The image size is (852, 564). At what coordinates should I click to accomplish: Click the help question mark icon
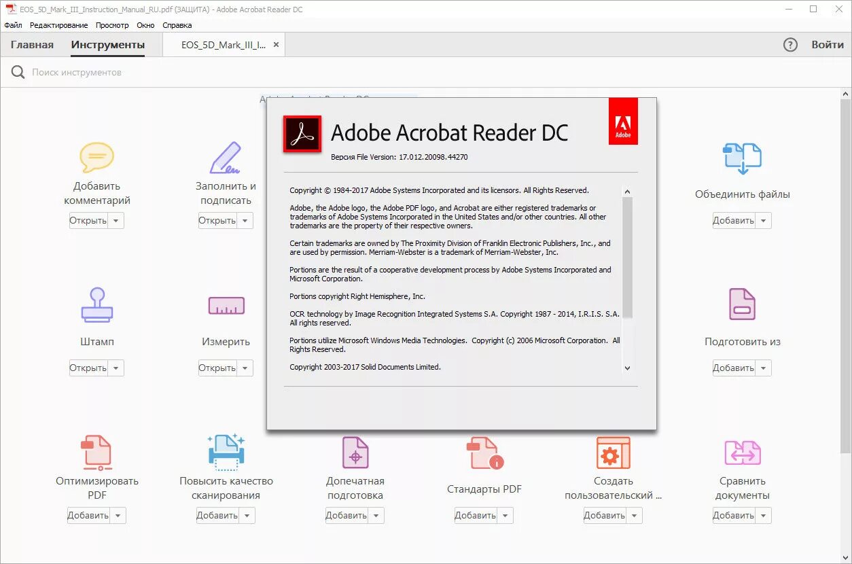coord(790,45)
